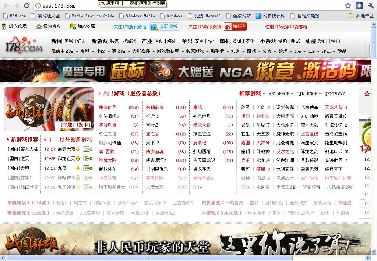This screenshot has width=377, height=261.
Task: Click the 魔兽专用鼠标 NGA banner ad
Action: tap(186, 71)
